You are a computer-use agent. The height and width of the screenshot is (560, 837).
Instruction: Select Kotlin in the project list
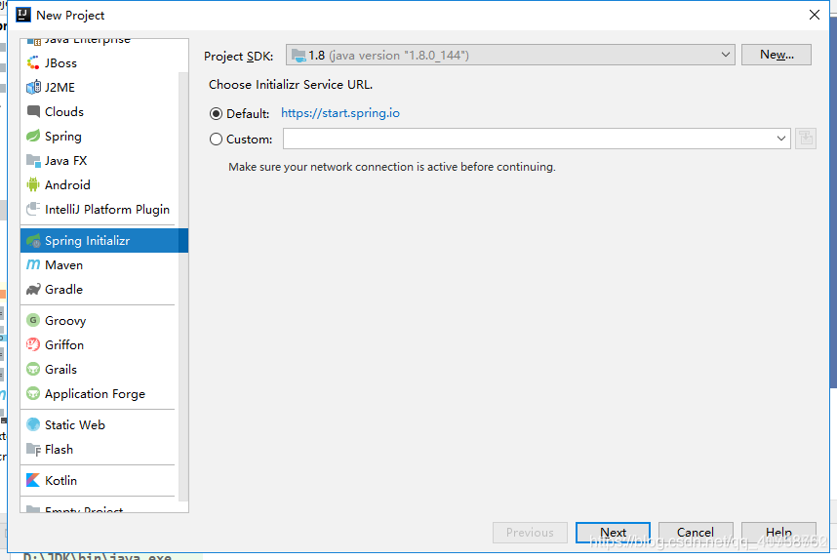tap(60, 480)
